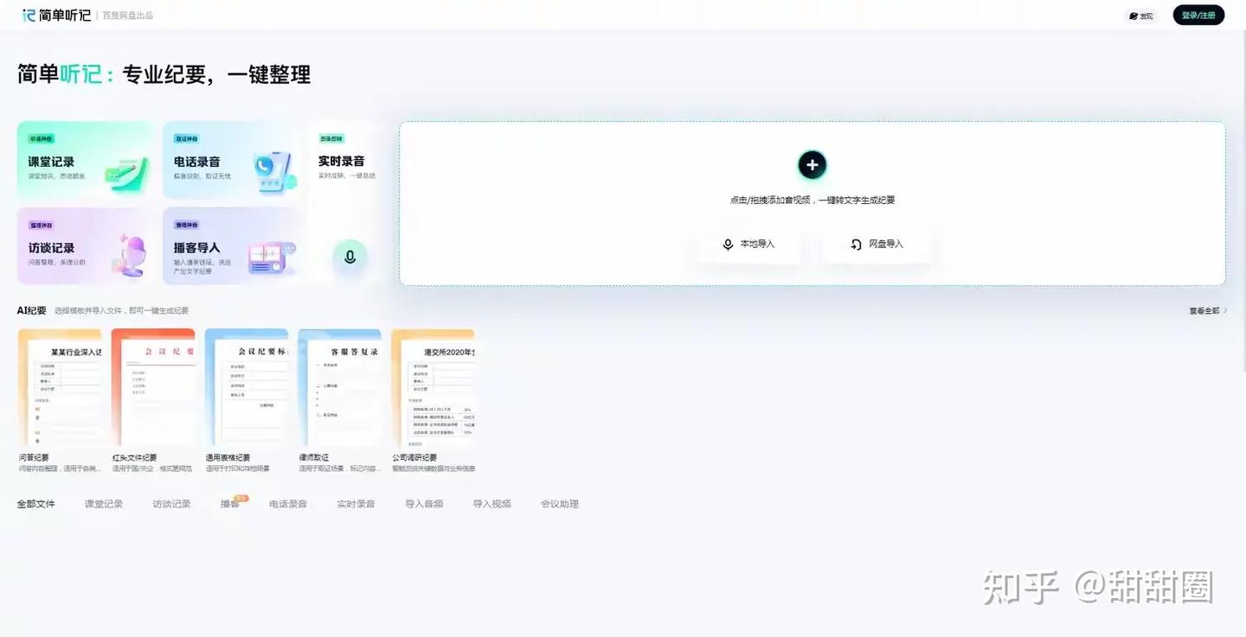The image size is (1246, 637).
Task: Switch to the 播客 tab
Action: (230, 504)
